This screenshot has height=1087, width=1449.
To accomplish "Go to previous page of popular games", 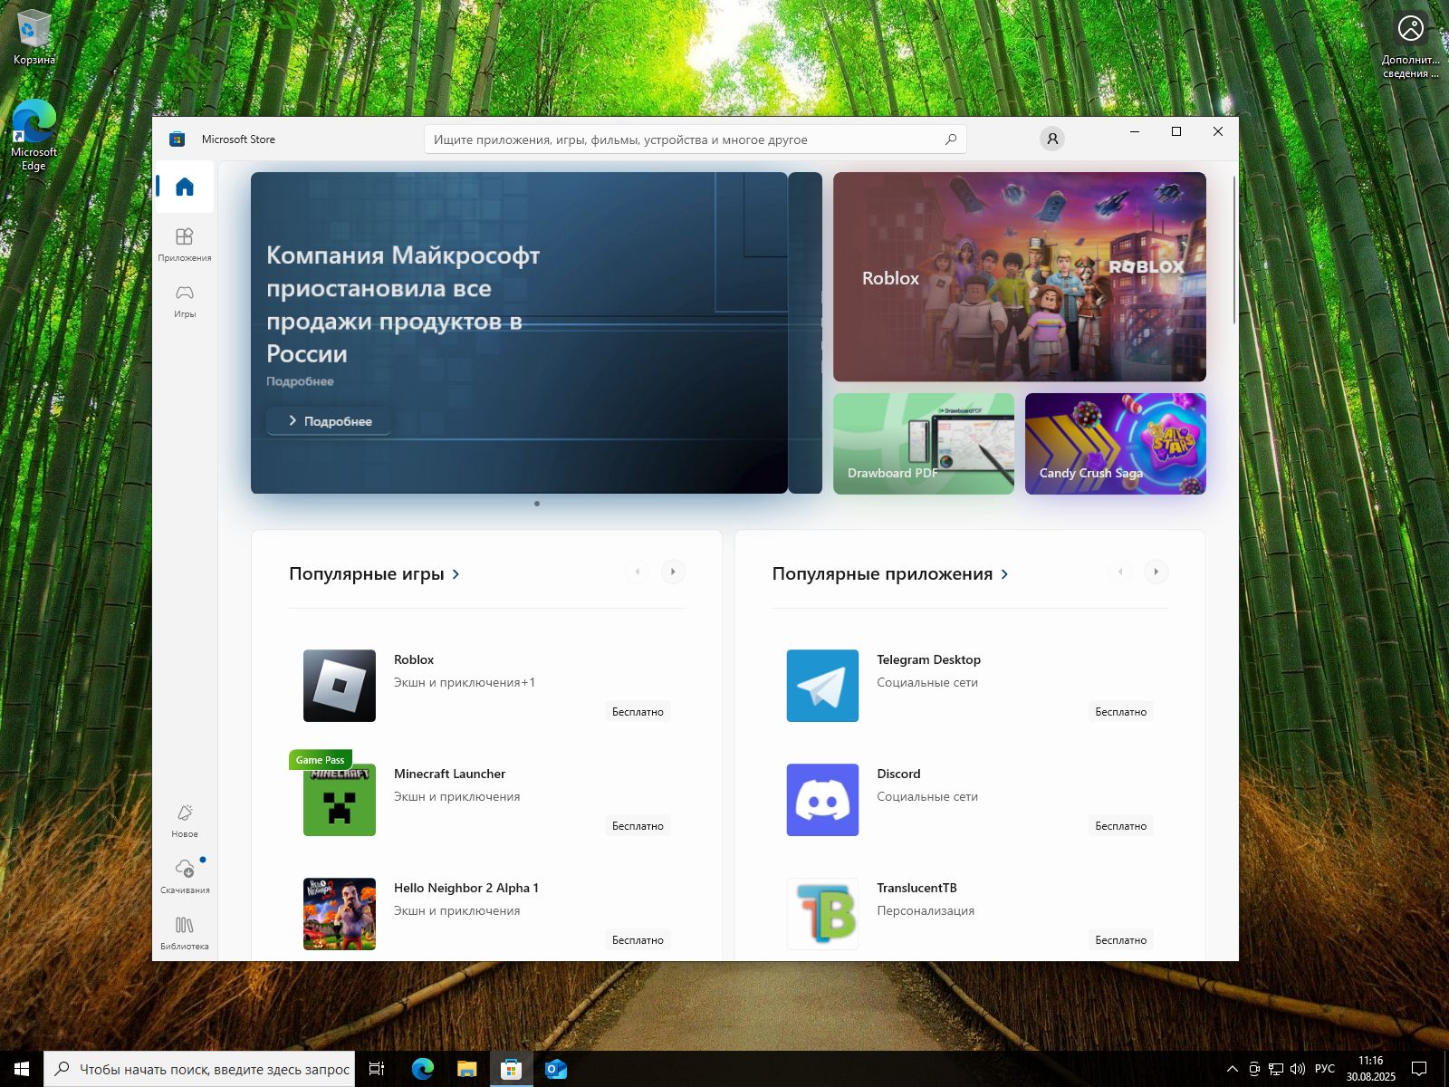I will point(637,572).
